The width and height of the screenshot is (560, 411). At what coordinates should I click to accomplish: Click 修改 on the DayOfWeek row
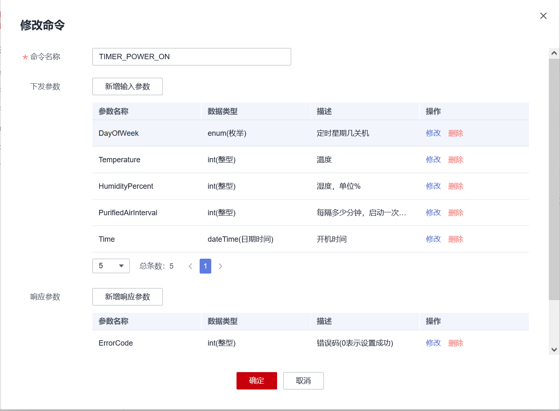[433, 133]
